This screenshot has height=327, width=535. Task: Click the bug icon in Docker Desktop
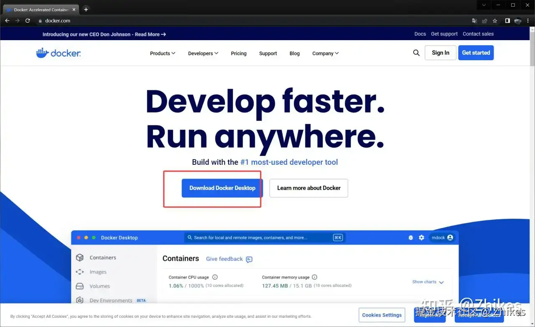pos(411,238)
